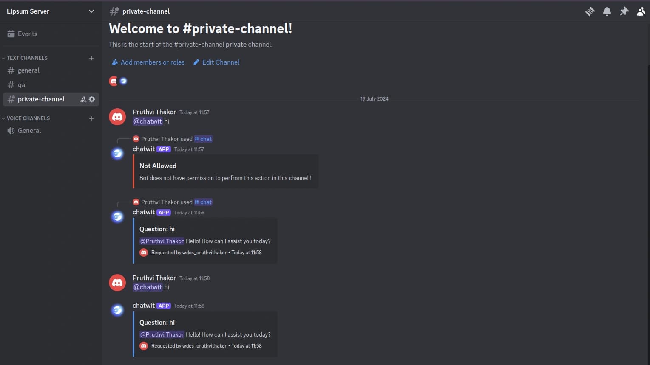Click the speaker icon beside General voice channel
Viewport: 650px width, 365px height.
11,131
